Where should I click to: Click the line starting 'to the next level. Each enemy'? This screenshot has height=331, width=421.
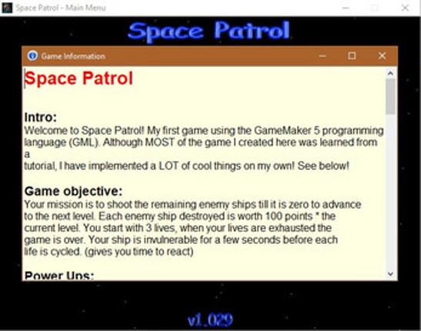point(180,216)
